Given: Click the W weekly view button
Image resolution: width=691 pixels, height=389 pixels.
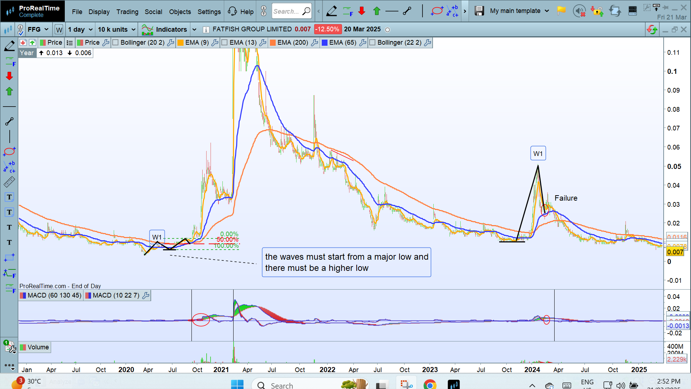Looking at the screenshot, I should [x=59, y=30].
